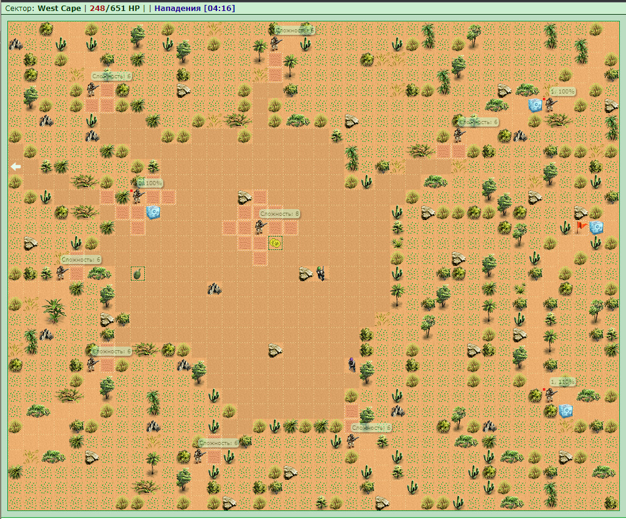Select the ice cube beside the orange flag
The height and width of the screenshot is (519, 626).
[596, 227]
